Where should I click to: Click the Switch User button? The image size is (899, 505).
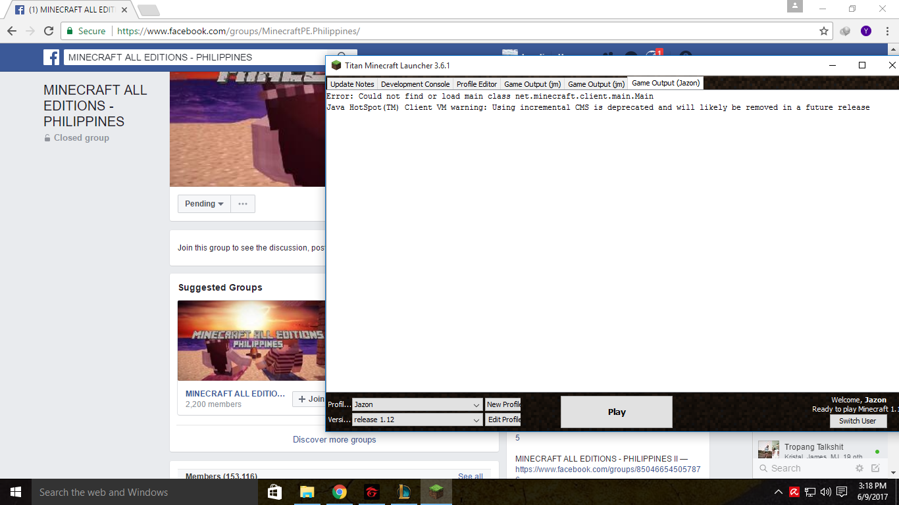coord(858,421)
